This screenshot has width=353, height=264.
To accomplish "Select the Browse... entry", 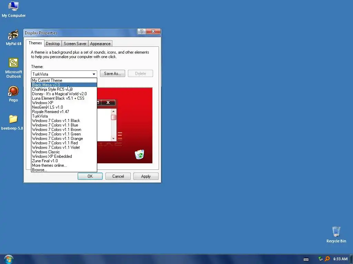I will click(64, 170).
